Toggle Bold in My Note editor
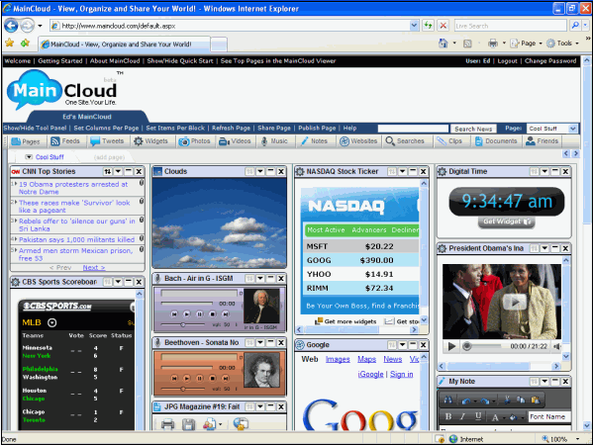The width and height of the screenshot is (593, 445). click(448, 416)
